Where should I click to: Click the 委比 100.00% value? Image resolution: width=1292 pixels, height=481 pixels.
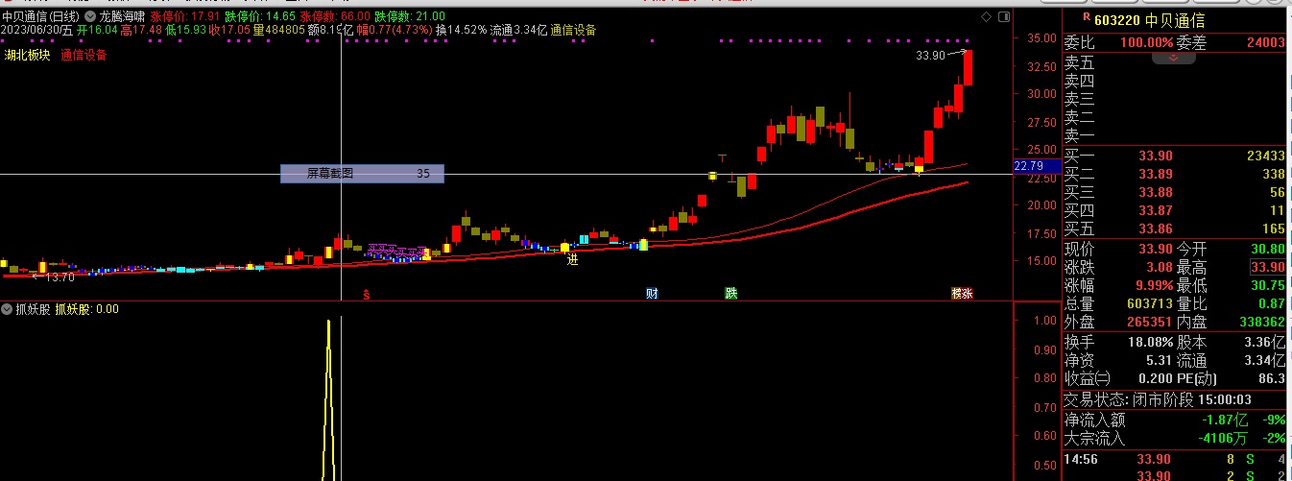(x=1145, y=42)
